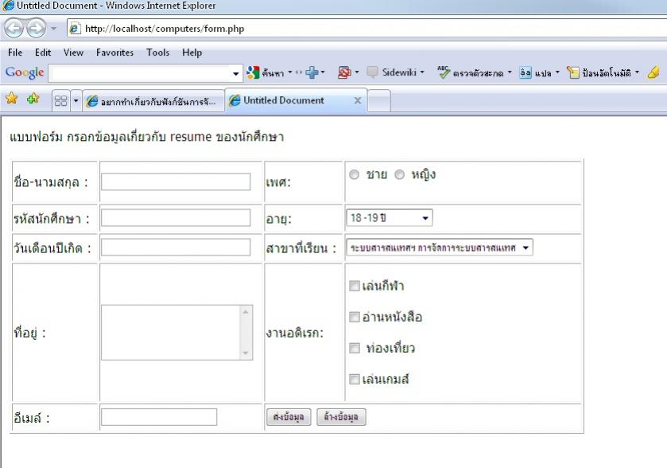Click the Favorites star icon

(x=12, y=99)
